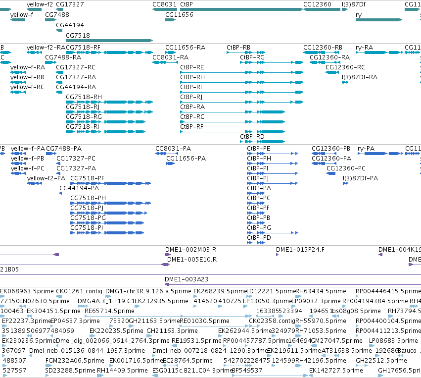The height and width of the screenshot is (378, 421).
Task: Open protein CtBP-PE
Action: 259,149
